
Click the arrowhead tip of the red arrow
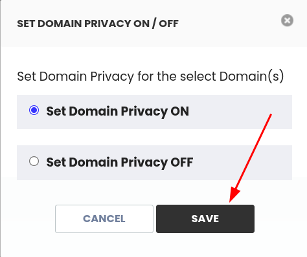[230, 201]
